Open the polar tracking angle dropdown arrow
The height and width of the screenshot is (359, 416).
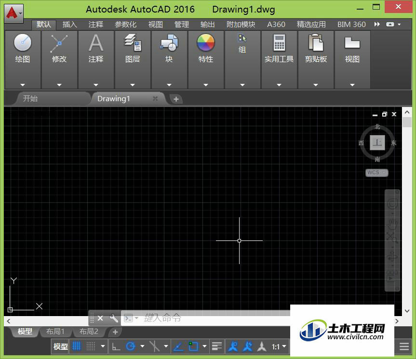pos(142,346)
